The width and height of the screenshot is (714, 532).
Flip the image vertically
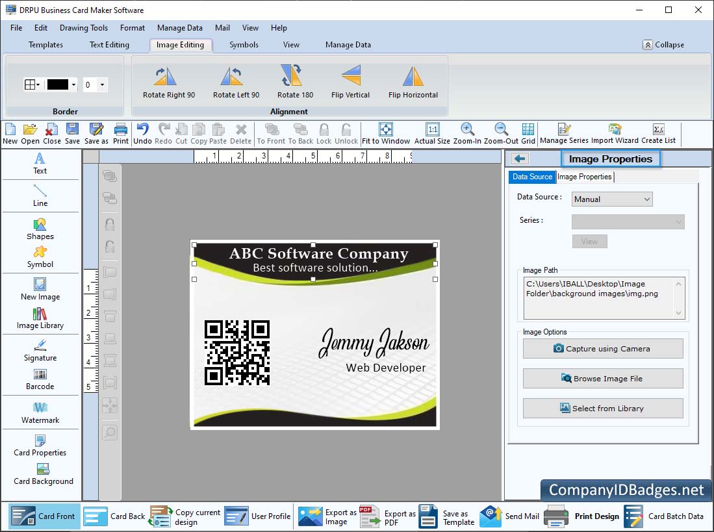click(x=351, y=75)
